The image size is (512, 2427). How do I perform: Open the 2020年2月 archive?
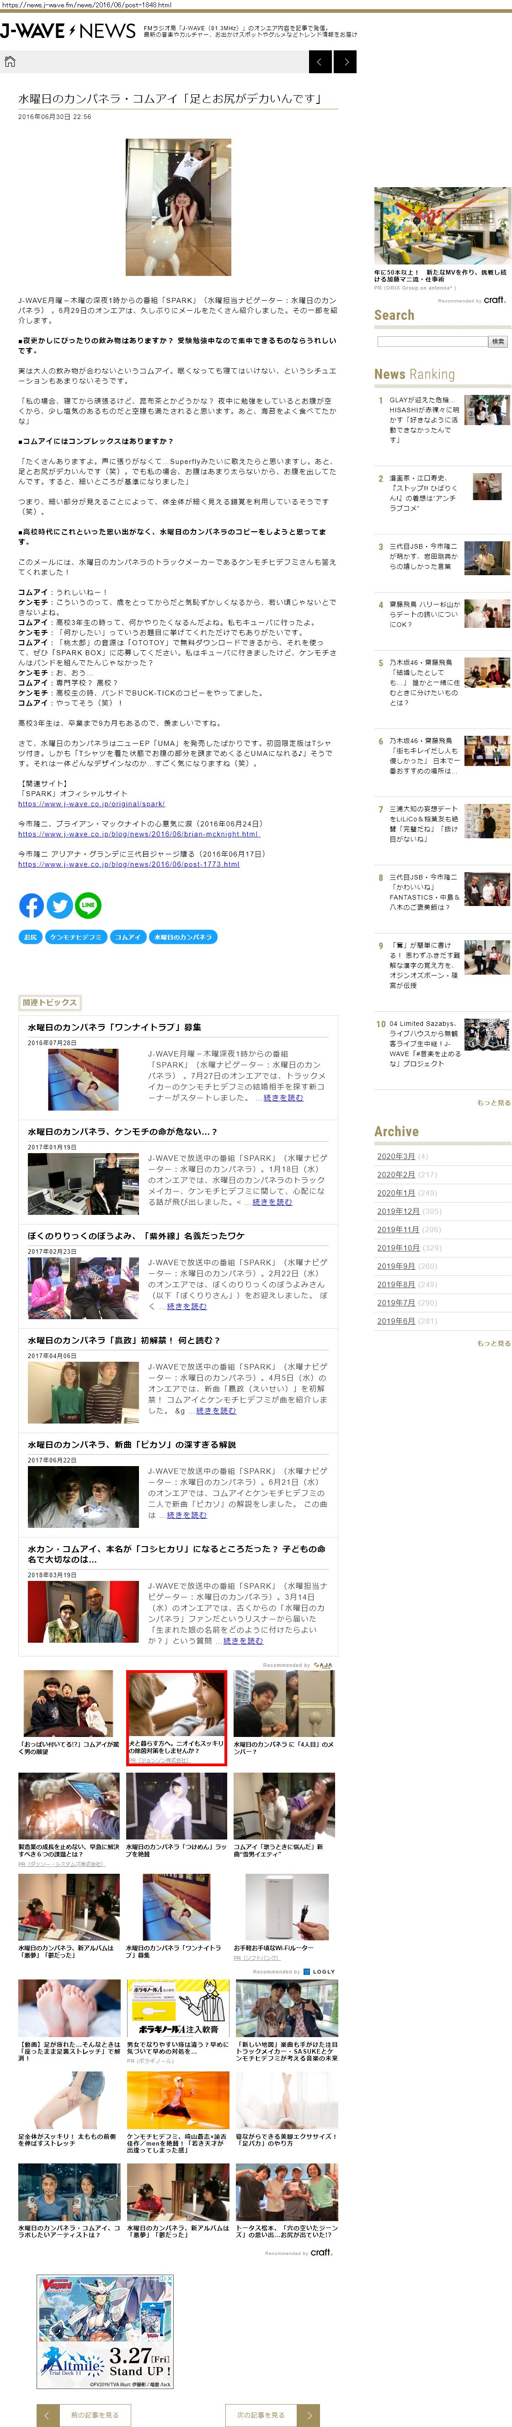pos(396,1174)
